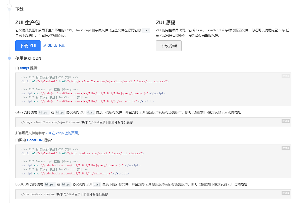The image size is (307, 203).
Task: Click the cdnjs zui.min.js script tag line
Action: (x=87, y=101)
